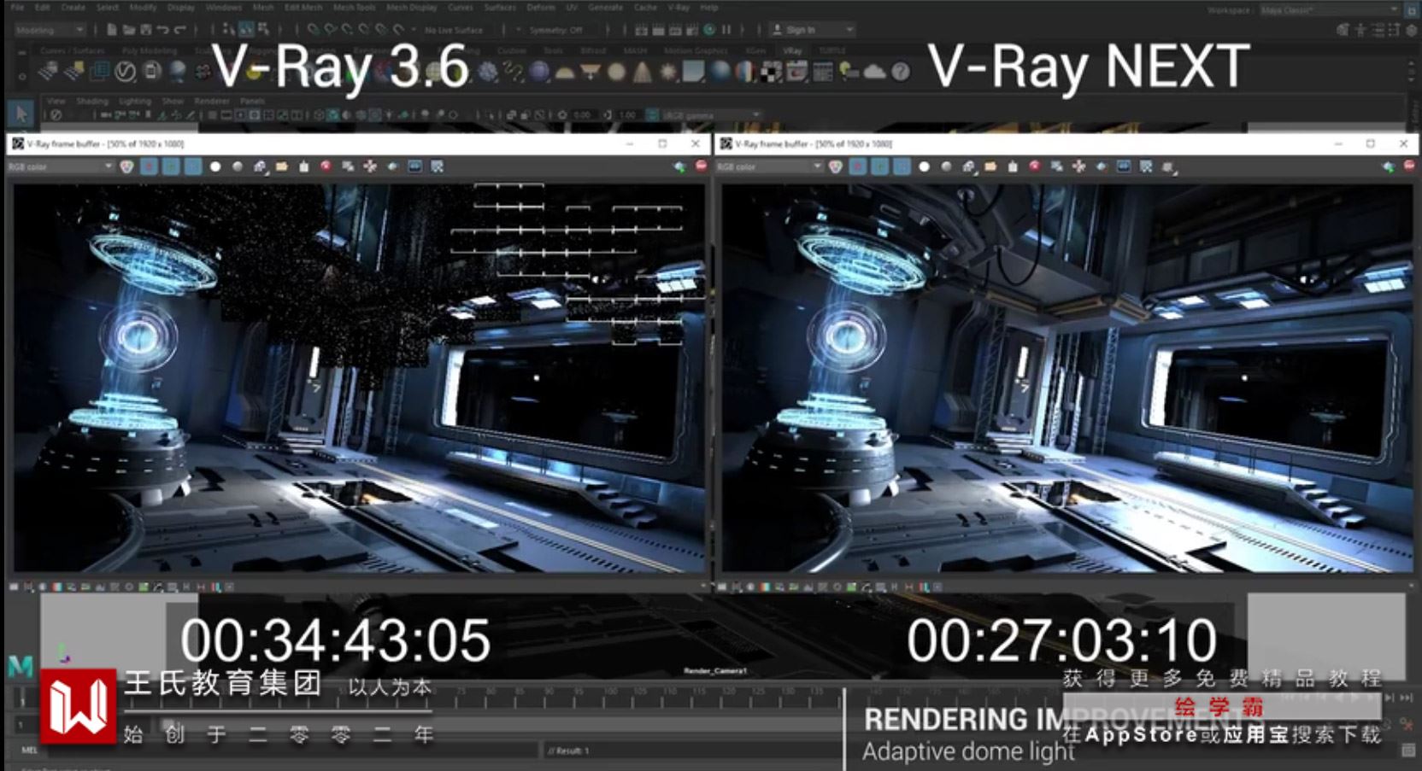This screenshot has width=1422, height=771.
Task: Switch to the XGen shelf tab
Action: (x=755, y=50)
